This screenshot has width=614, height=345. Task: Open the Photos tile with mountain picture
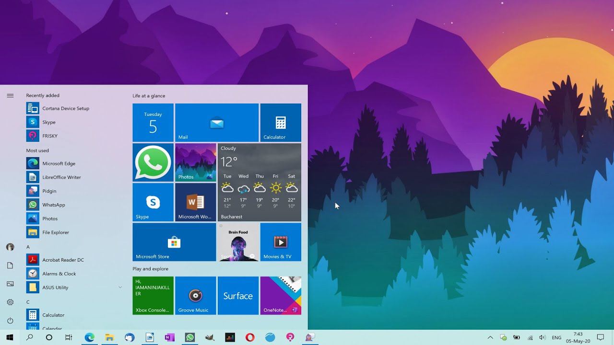196,162
